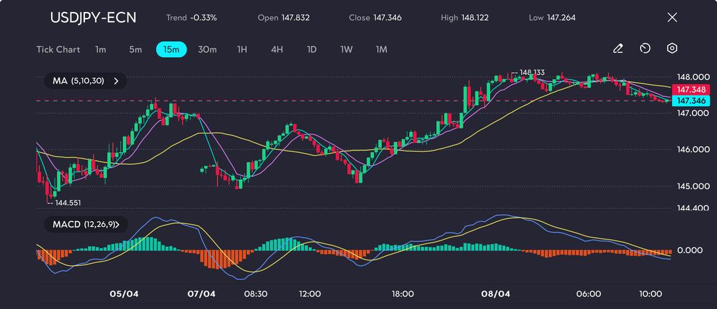717x309 pixels.
Task: Click the 18:00 time label
Action: pyautogui.click(x=403, y=294)
